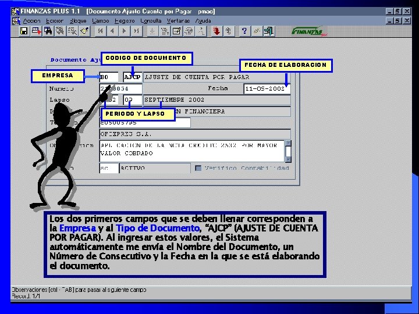
Task: Go to next record arrow button
Action: 124,31
